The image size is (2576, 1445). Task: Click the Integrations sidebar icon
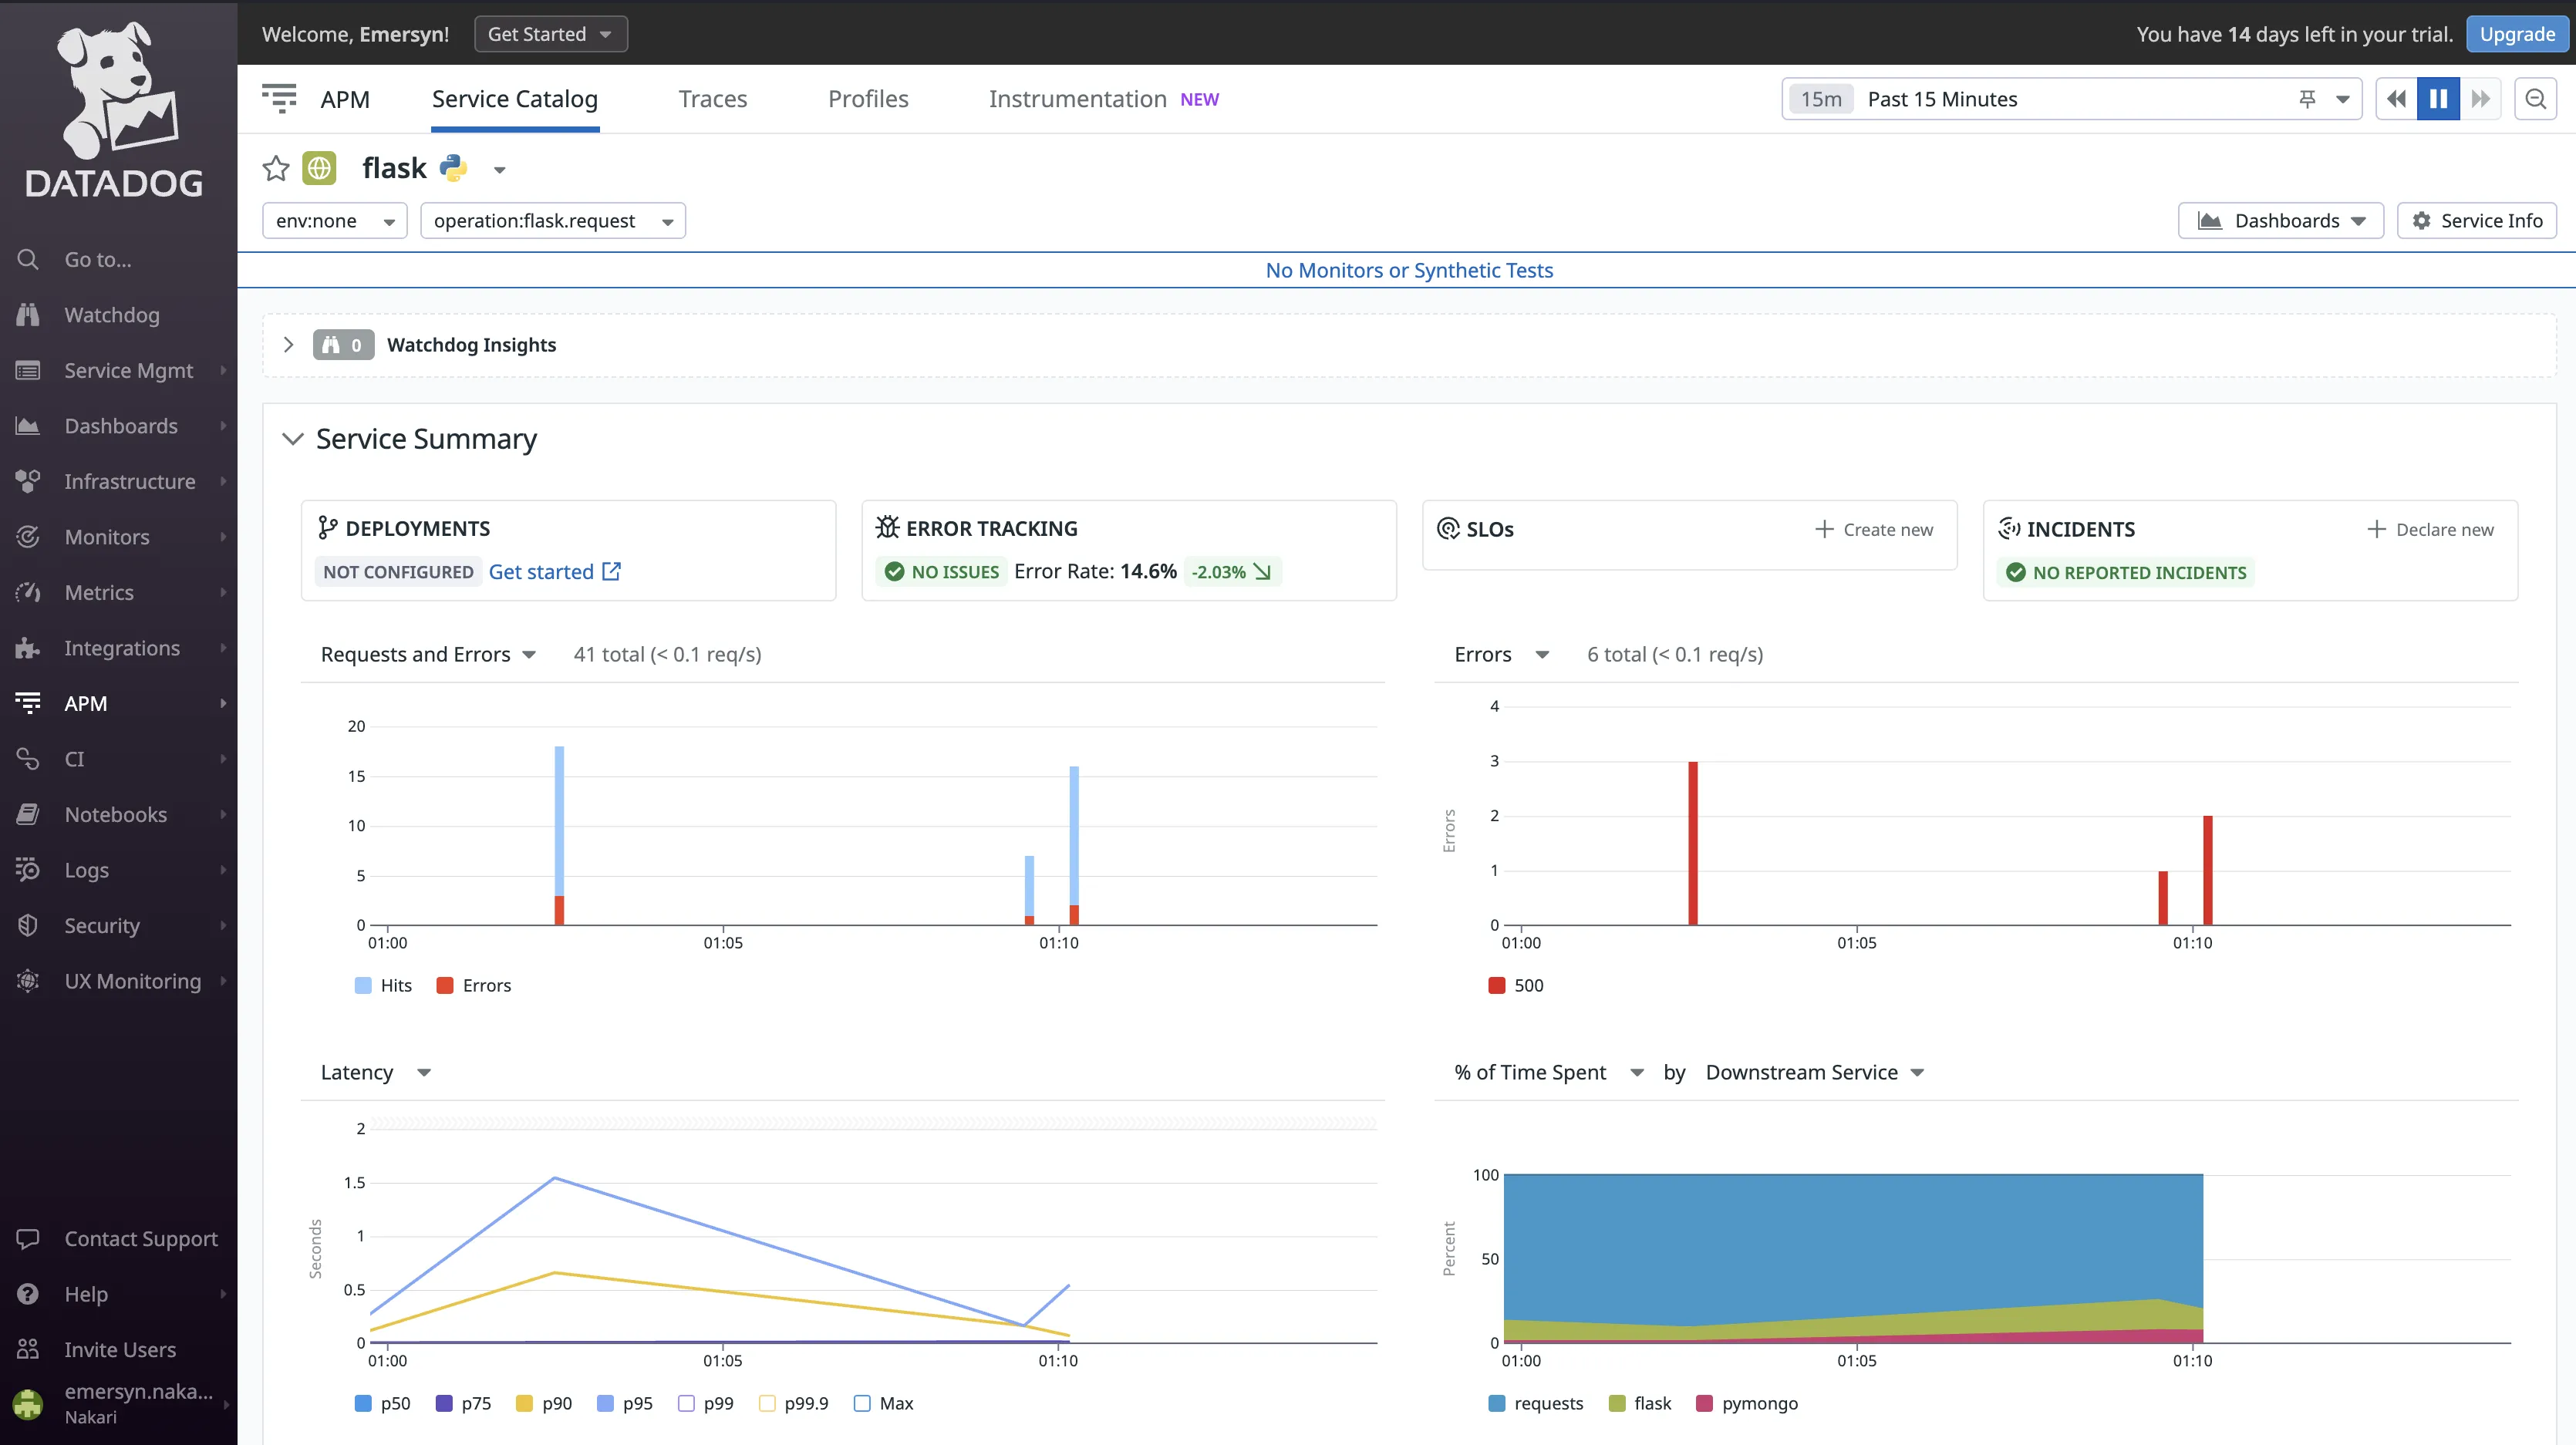point(26,645)
